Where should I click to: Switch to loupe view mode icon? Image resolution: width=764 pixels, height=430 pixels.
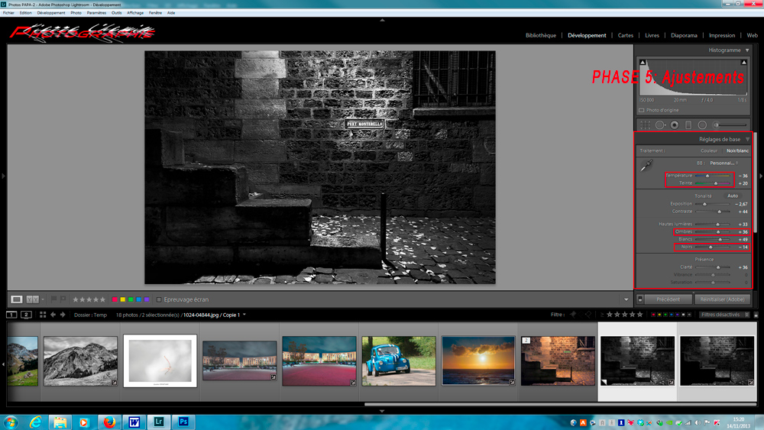(16, 299)
